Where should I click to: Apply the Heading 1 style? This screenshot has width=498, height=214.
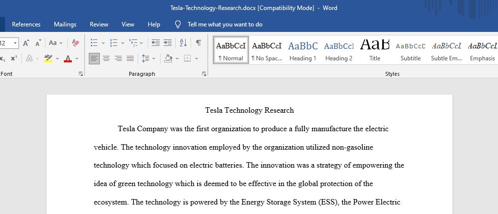[x=303, y=50]
